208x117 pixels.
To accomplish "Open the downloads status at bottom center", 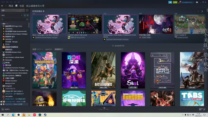I will pos(104,109).
